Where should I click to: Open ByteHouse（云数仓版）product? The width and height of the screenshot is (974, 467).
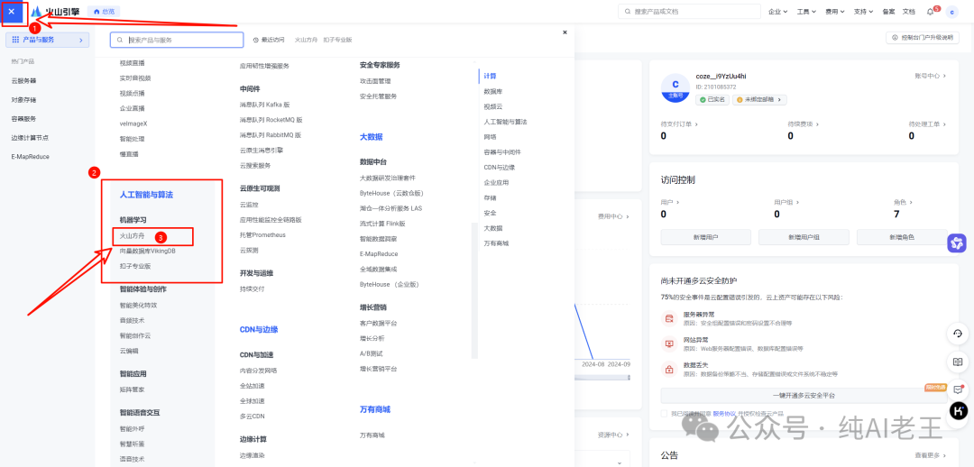391,193
